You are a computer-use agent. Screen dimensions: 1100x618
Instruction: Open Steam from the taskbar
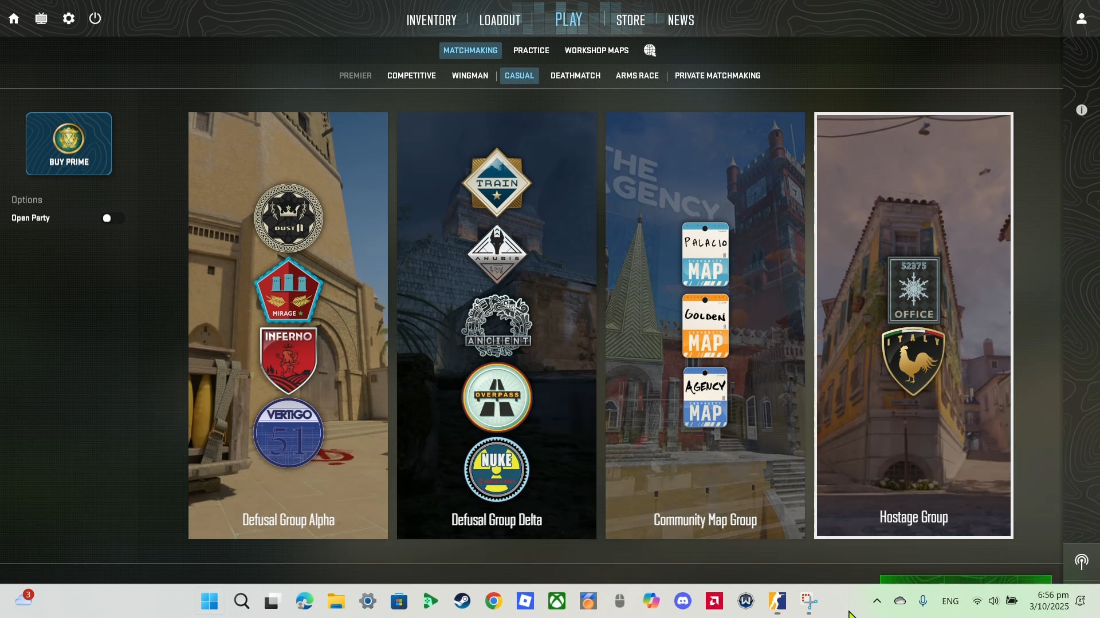click(x=462, y=601)
